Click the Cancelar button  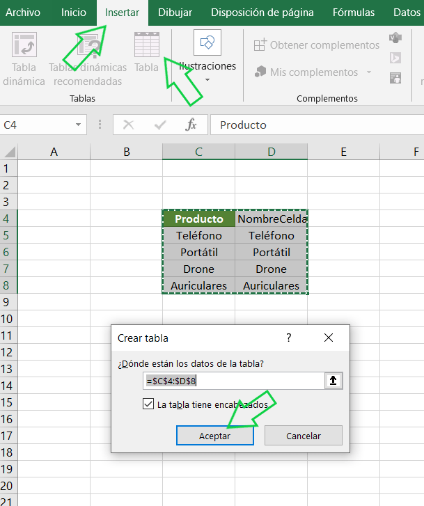(304, 436)
